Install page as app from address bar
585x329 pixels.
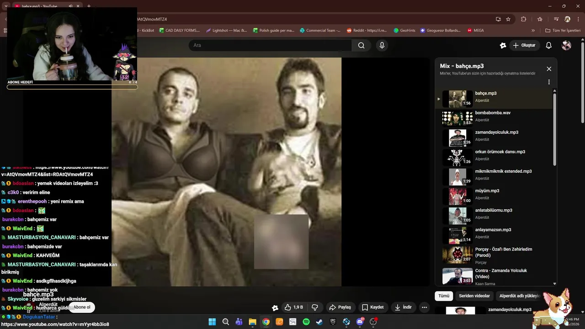point(498,19)
